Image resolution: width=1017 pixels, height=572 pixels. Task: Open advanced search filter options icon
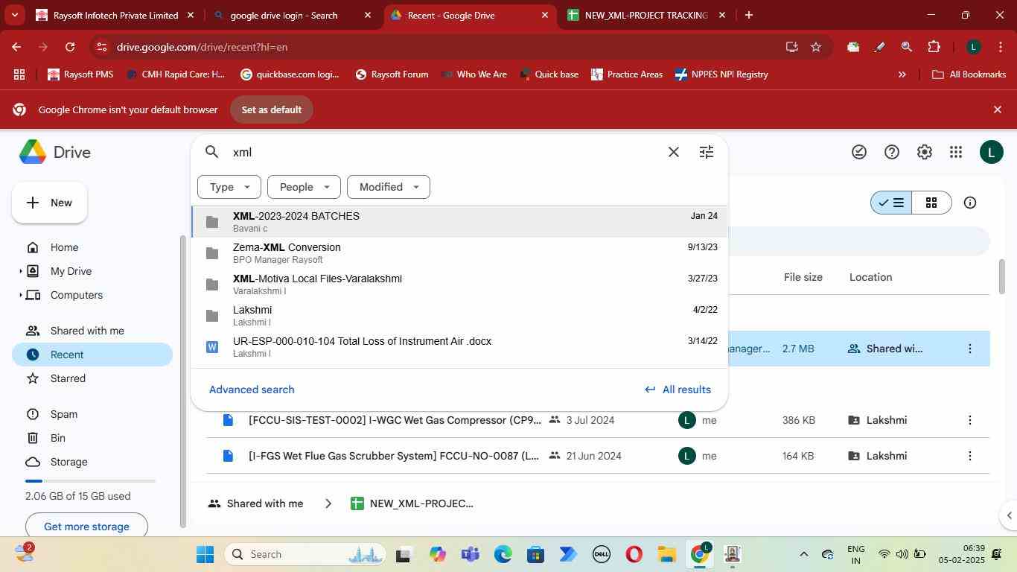[x=707, y=152]
